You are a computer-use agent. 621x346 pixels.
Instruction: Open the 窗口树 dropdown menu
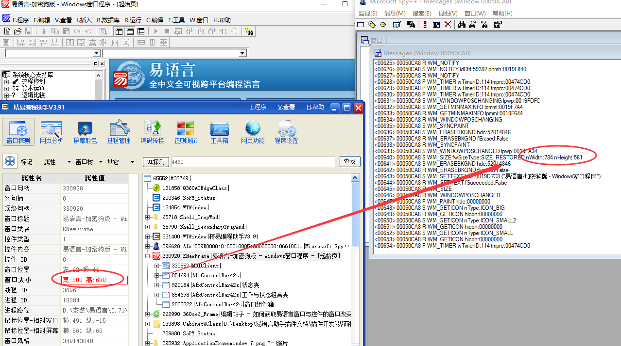88,162
